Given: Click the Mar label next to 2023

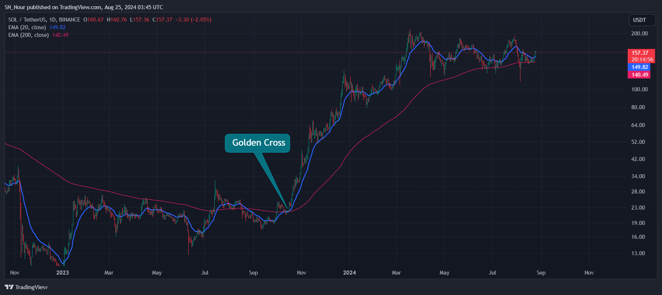Looking at the screenshot, I should (x=109, y=273).
